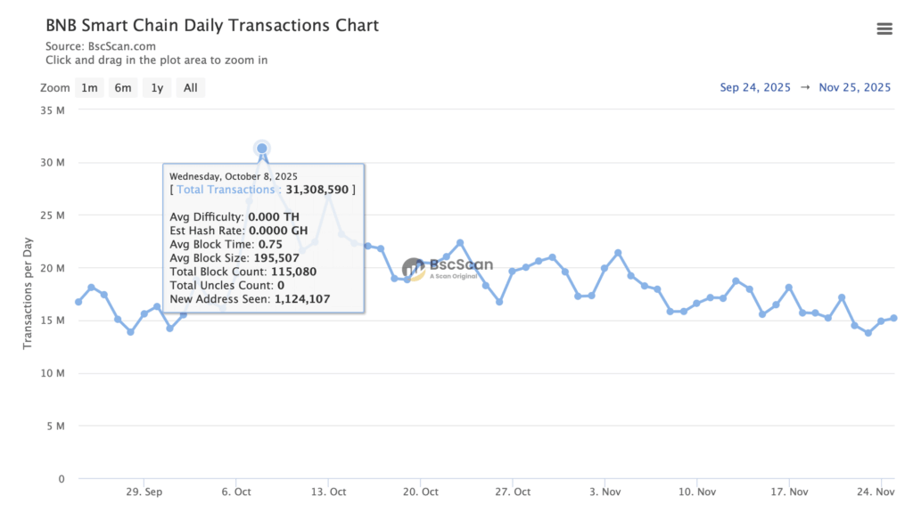Toggle the 6m zoom range
The image size is (913, 520).
coord(123,87)
